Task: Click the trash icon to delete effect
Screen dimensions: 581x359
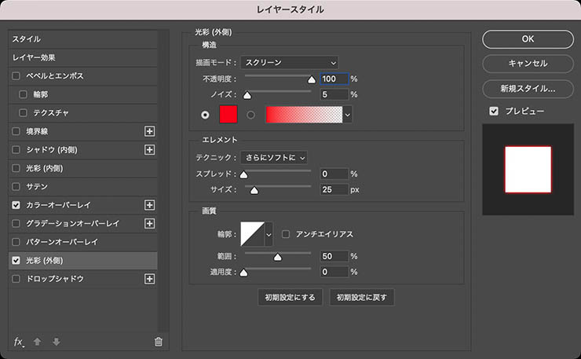Action: [x=159, y=342]
